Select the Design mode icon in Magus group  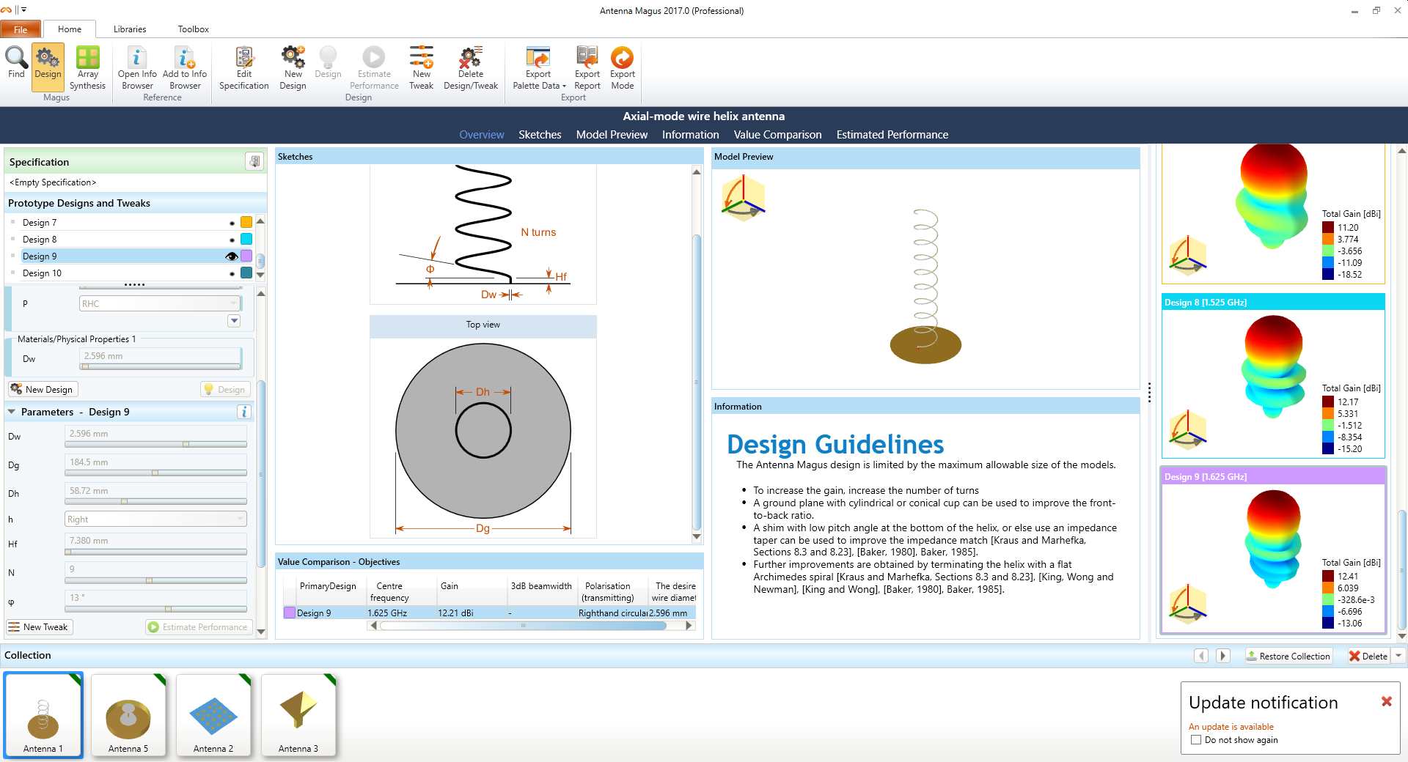tap(48, 57)
